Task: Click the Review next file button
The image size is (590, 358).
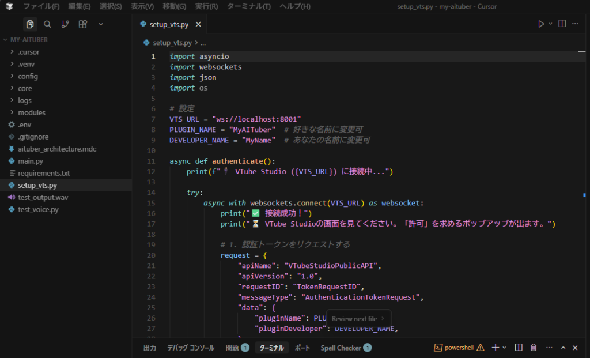Action: point(358,319)
